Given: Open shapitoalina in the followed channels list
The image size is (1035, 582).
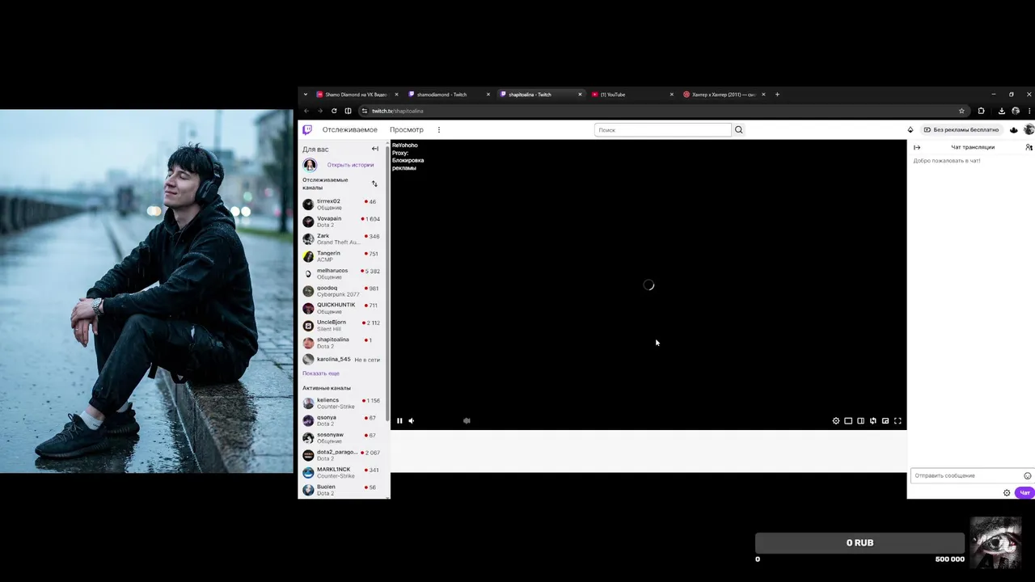Looking at the screenshot, I should coord(341,343).
